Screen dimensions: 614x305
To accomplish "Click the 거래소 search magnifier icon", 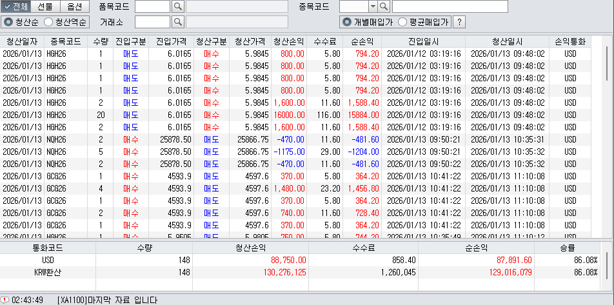I will 178,22.
